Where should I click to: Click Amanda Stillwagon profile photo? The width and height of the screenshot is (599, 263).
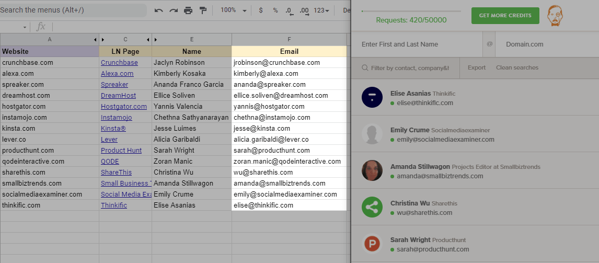point(372,170)
